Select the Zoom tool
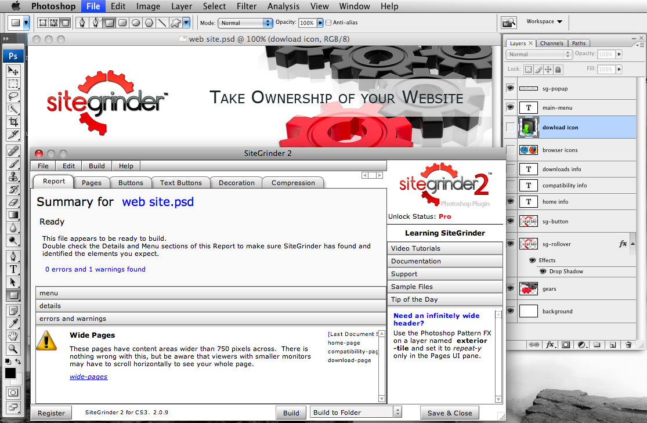 [13, 349]
